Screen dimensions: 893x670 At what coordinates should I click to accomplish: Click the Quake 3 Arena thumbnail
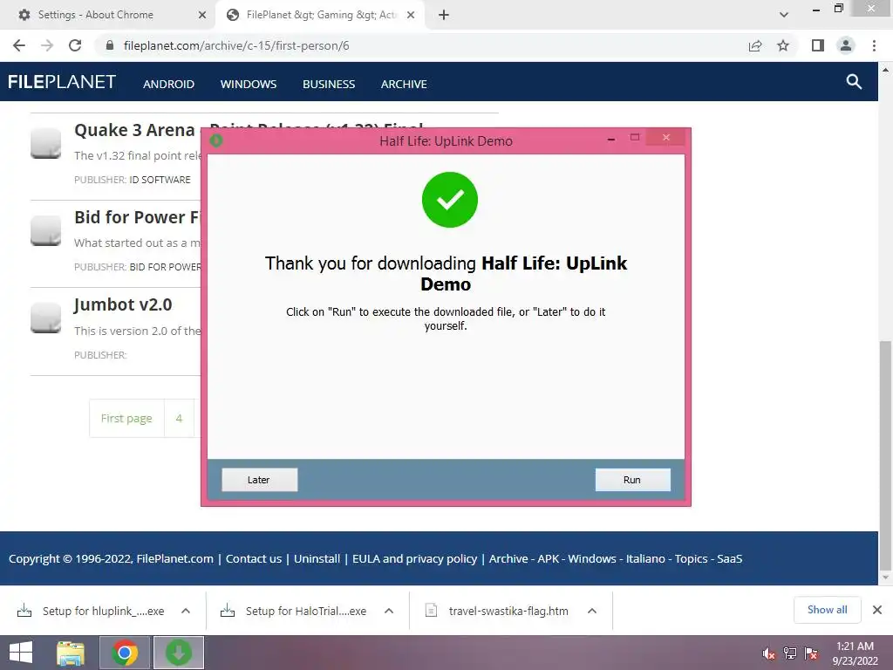tap(45, 143)
